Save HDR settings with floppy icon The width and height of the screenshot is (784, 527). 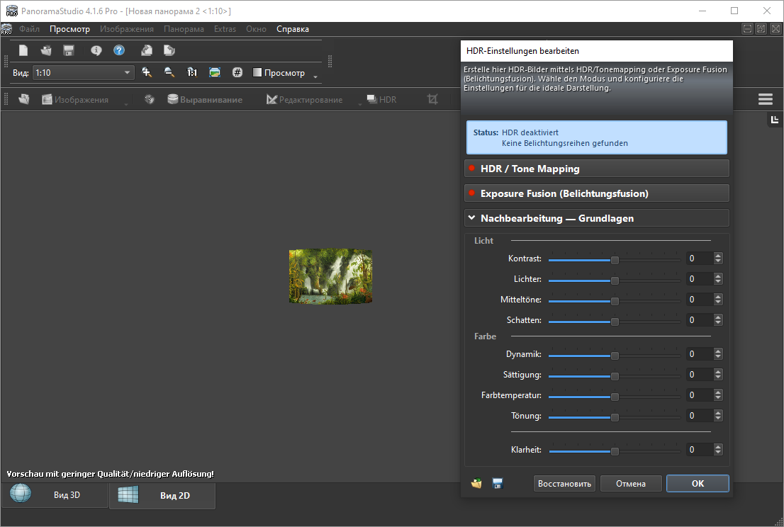[x=498, y=484]
